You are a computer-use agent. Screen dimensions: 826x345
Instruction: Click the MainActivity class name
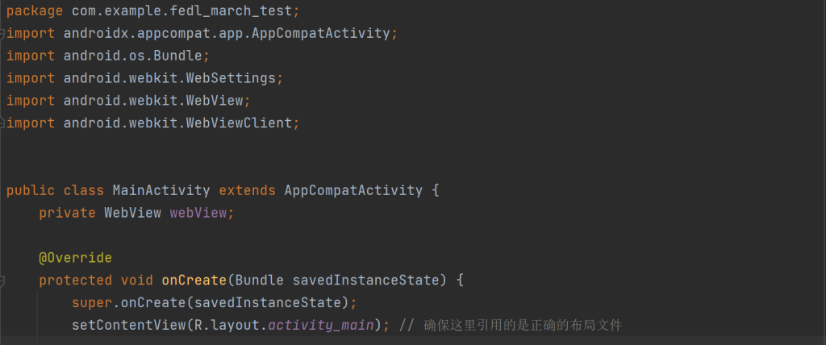point(161,191)
